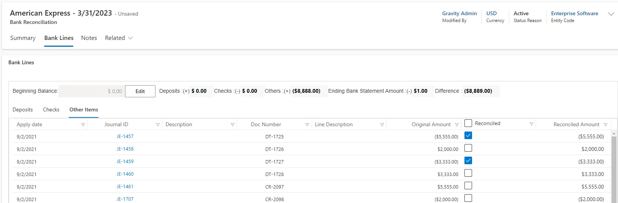
Task: Open journal entry JE-1458
Action: coord(125,149)
